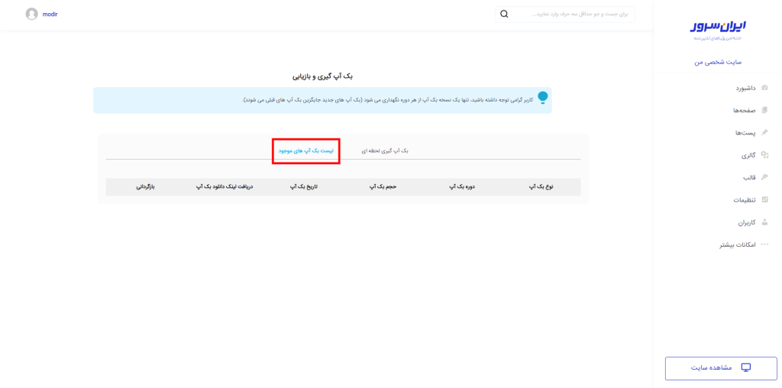
Task: Click the Pages (صفحه‌ها) sidebar icon
Action: point(765,110)
